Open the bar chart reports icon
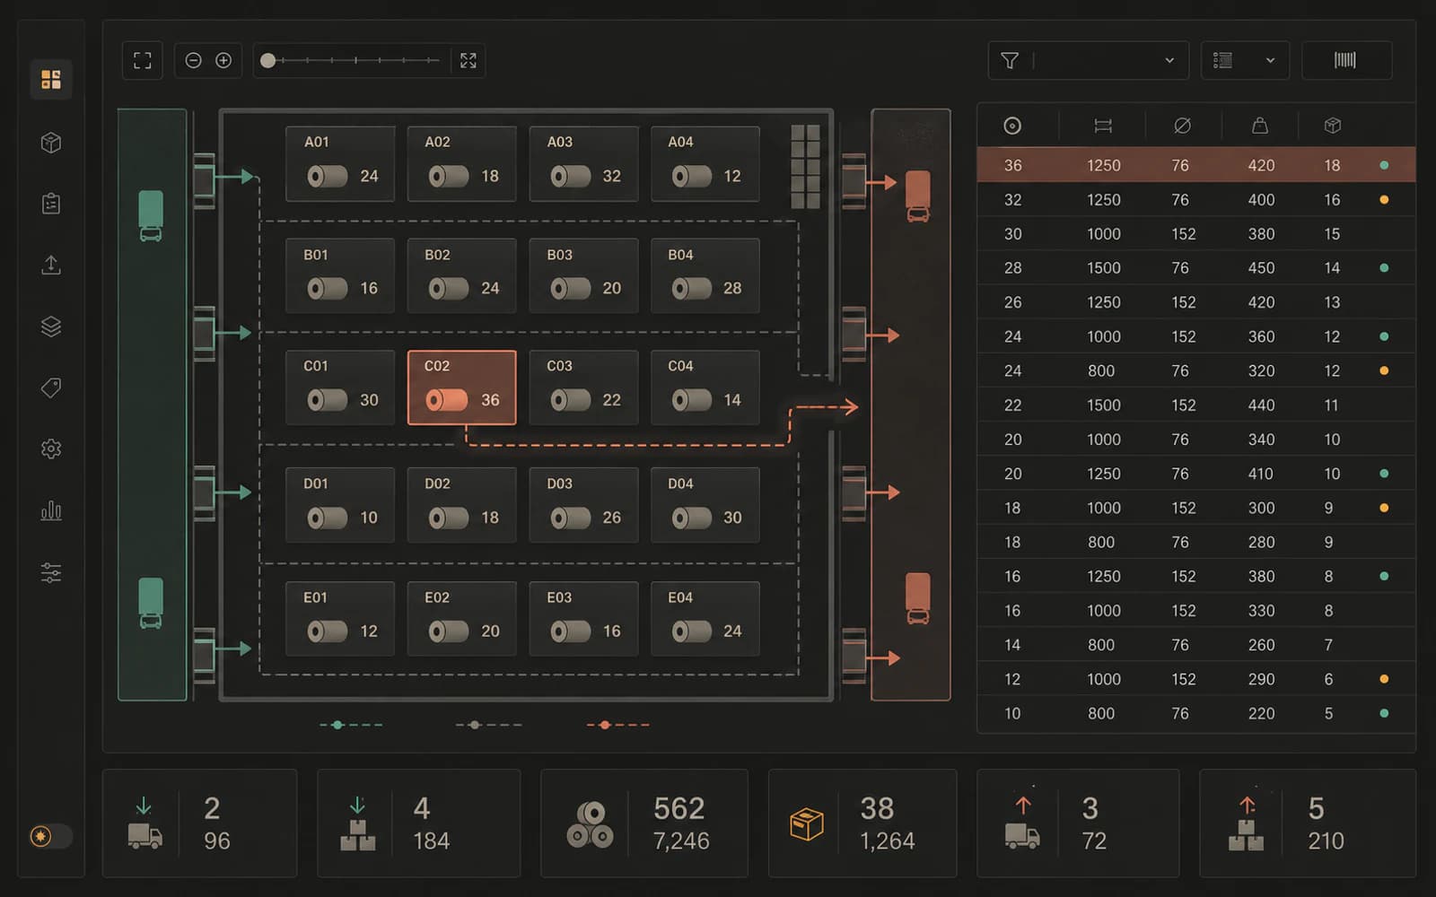 click(51, 510)
